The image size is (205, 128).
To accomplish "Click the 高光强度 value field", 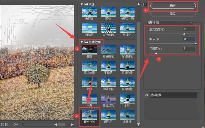I will [189, 29].
